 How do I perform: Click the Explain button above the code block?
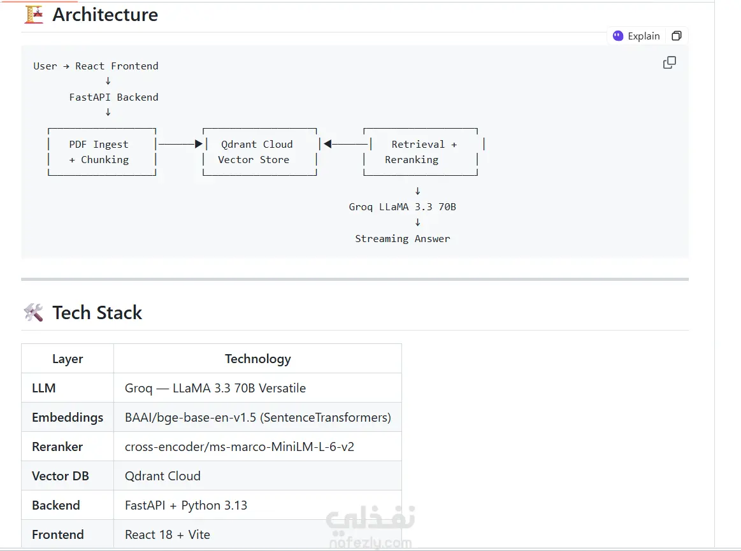(643, 36)
